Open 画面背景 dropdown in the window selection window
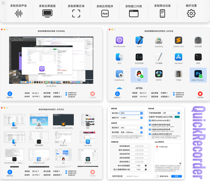The height and width of the screenshot is (181, 210). coord(57,175)
